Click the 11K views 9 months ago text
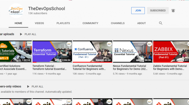 point(46,74)
